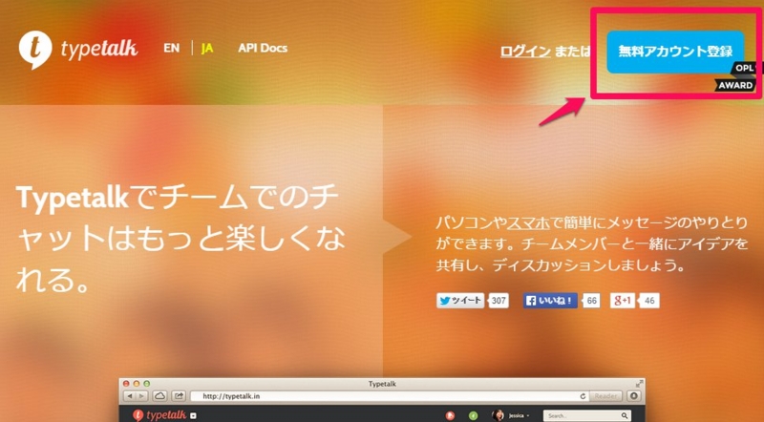This screenshot has height=422, width=764.
Task: Open dropdown arrow beside dark-bar typetalk logo
Action: click(194, 415)
